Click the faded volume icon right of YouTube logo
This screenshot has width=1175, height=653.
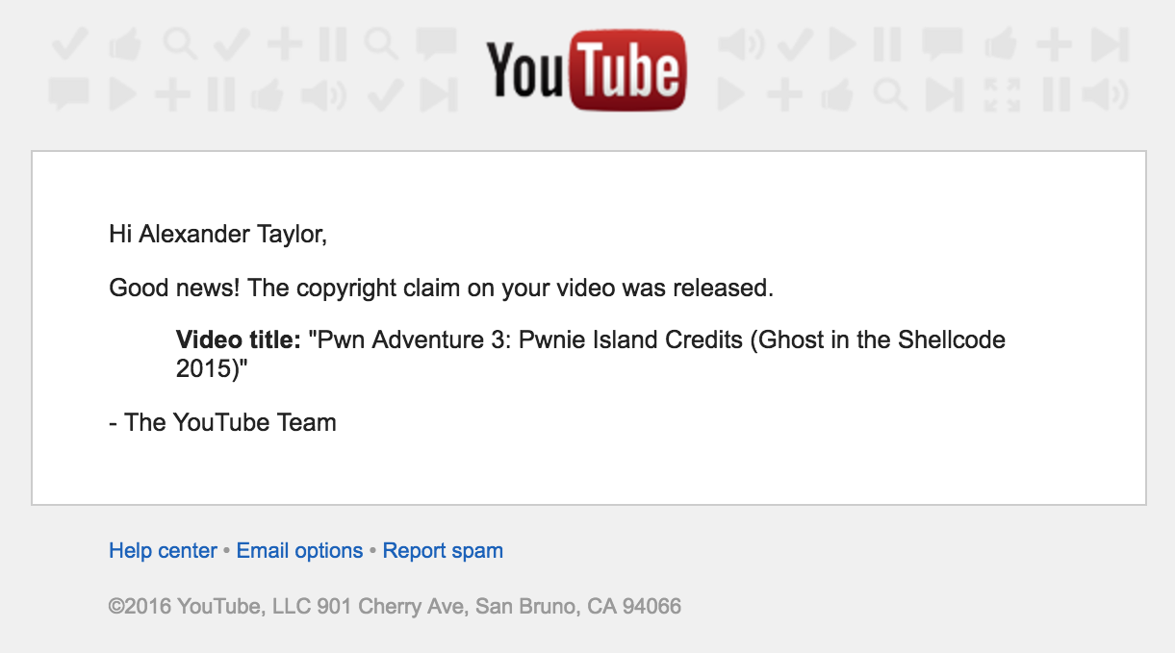[x=741, y=44]
